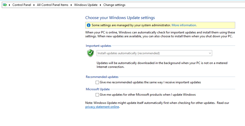Click empty space in the address bar
This screenshot has width=245, height=126.
184,5
